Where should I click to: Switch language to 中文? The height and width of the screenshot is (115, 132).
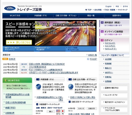117,6
